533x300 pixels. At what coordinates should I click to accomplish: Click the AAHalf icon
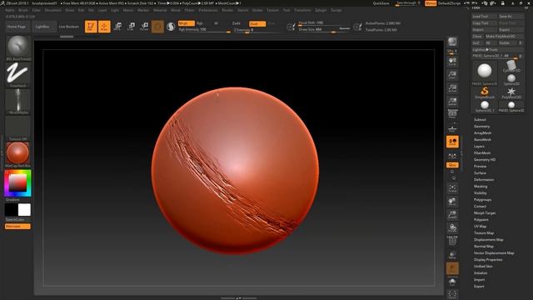(x=452, y=102)
